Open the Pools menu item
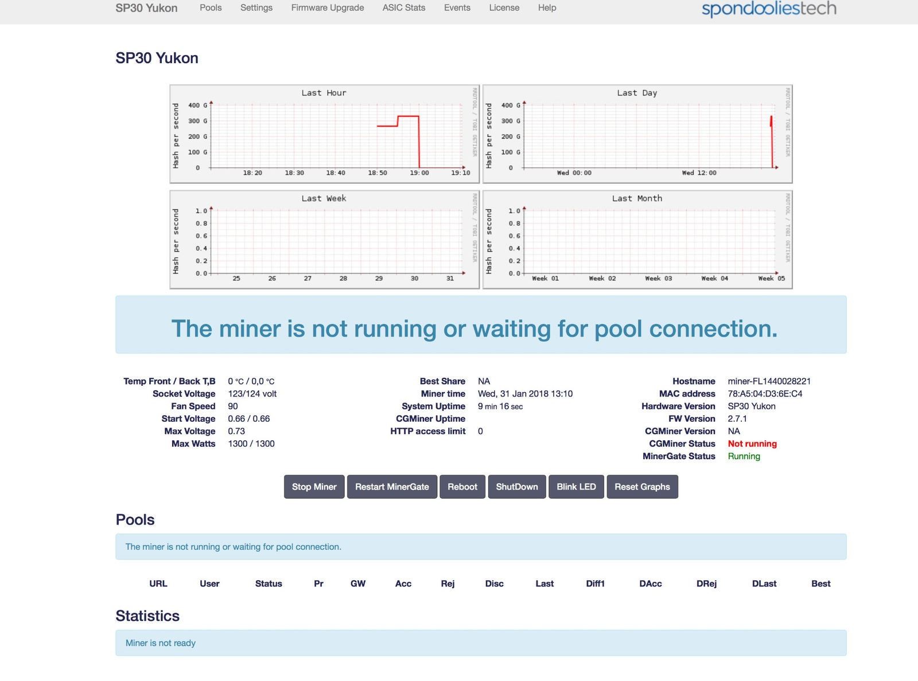Image resolution: width=918 pixels, height=681 pixels. pyautogui.click(x=211, y=7)
